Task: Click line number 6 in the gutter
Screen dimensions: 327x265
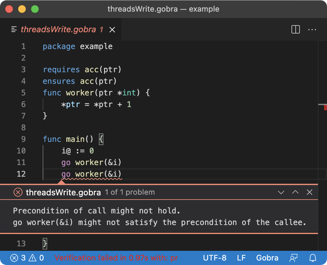Action: tap(23, 104)
